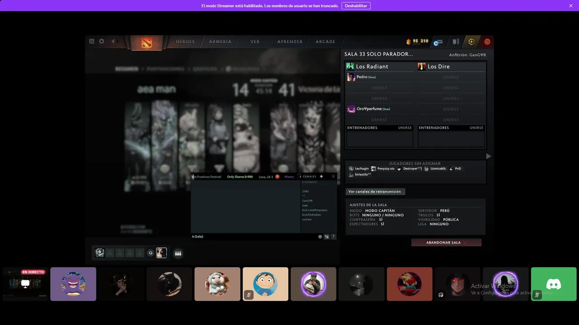Open the Dota settings gear
Viewport: 579px width, 325px height.
[102, 41]
